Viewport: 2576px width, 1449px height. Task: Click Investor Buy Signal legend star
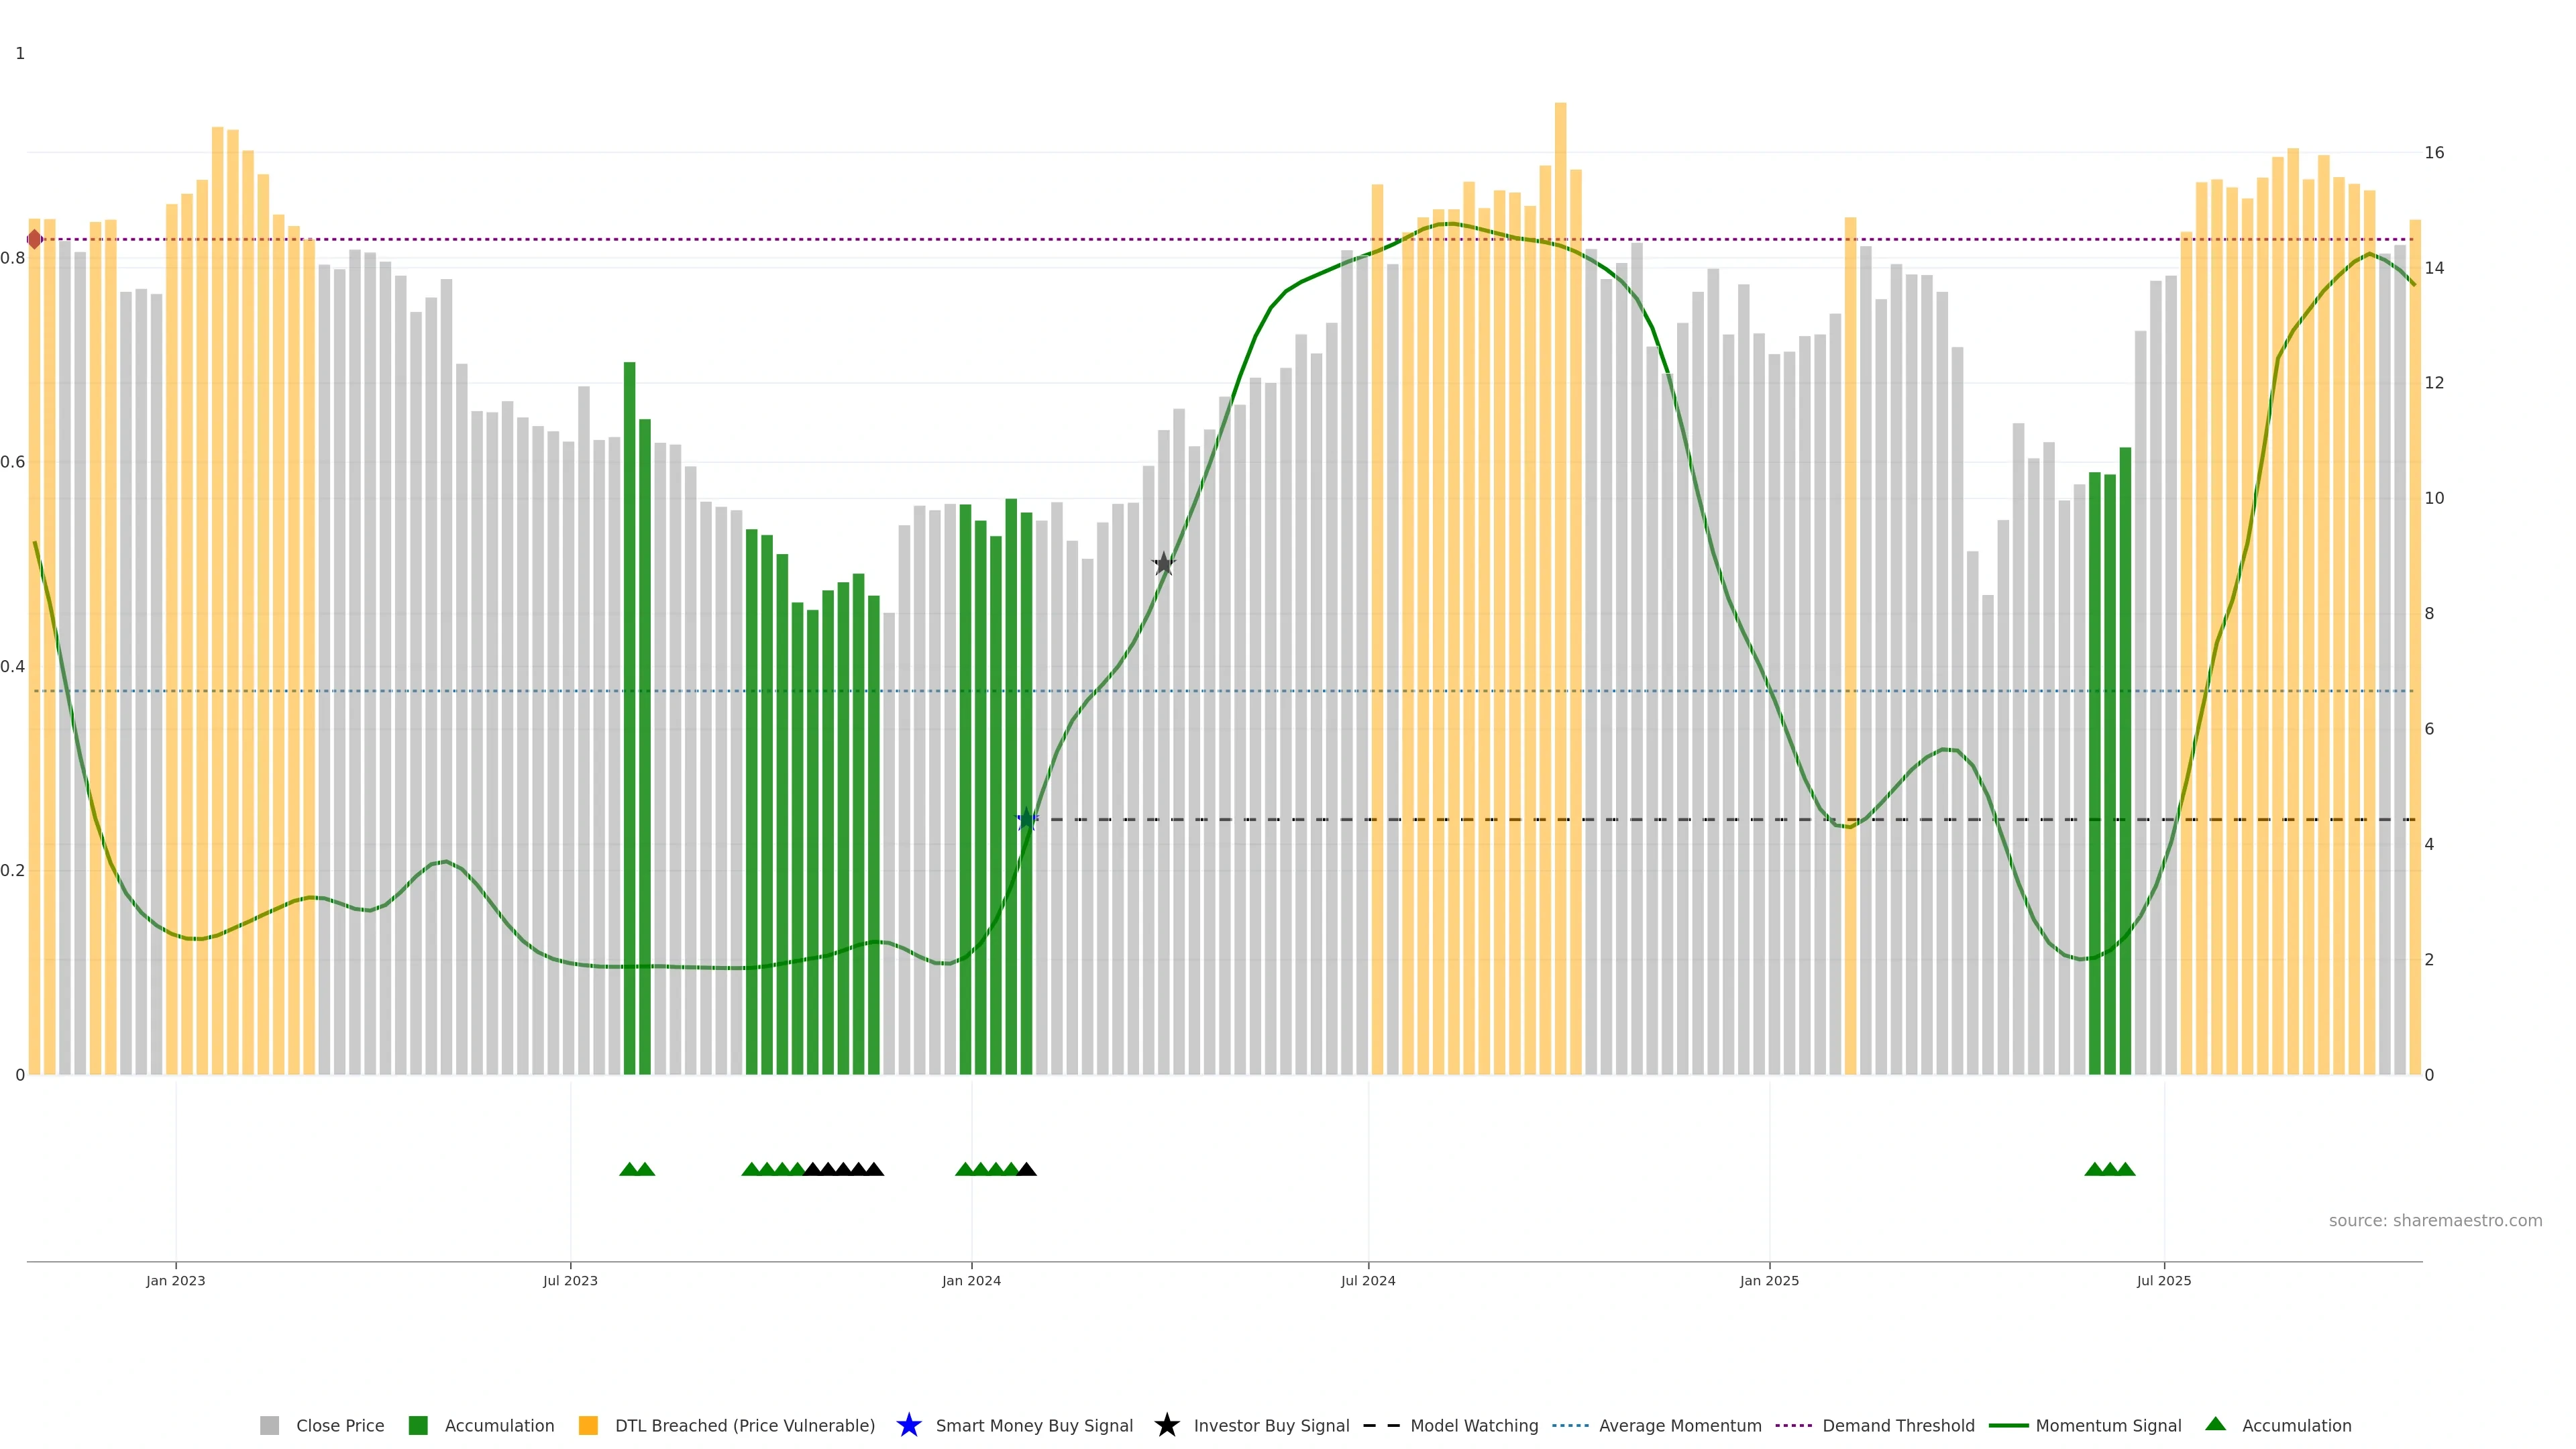1167,1426
